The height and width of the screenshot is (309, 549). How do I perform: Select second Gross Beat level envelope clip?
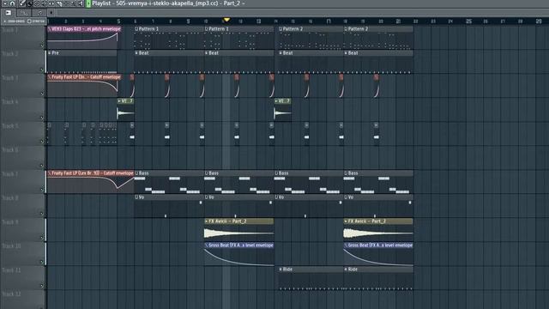pyautogui.click(x=378, y=254)
